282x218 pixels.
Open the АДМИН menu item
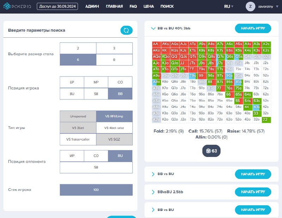click(x=92, y=6)
